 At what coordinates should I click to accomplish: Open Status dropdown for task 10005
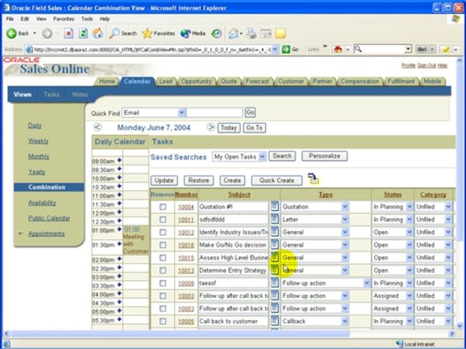click(x=409, y=321)
